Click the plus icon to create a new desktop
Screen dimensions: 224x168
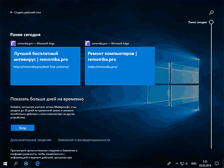coord(11,13)
